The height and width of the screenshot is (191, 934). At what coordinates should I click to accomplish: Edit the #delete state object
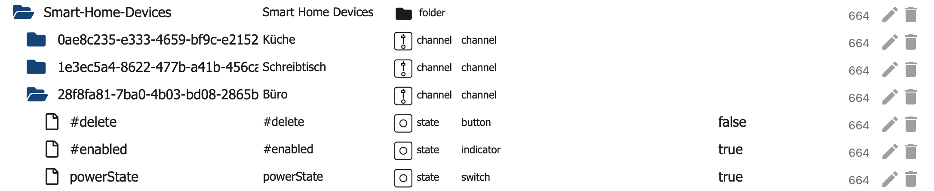point(890,125)
